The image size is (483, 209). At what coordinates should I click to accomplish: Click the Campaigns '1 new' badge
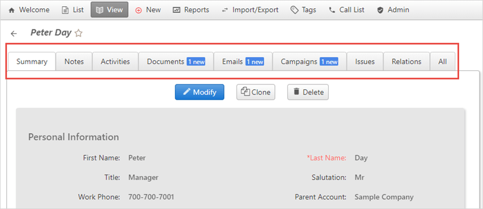click(329, 62)
